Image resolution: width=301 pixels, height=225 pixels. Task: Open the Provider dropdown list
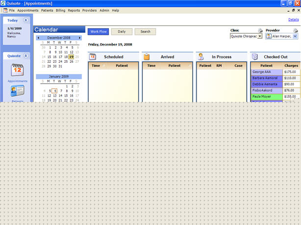pyautogui.click(x=295, y=36)
